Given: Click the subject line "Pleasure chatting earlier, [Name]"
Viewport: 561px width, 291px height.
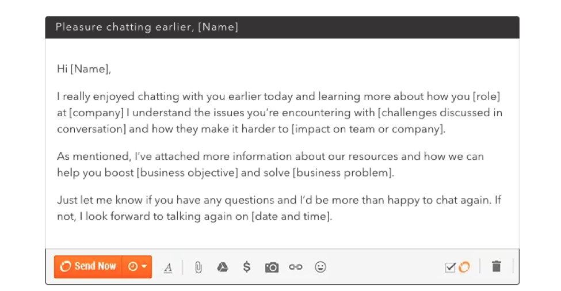Looking at the screenshot, I should 147,27.
